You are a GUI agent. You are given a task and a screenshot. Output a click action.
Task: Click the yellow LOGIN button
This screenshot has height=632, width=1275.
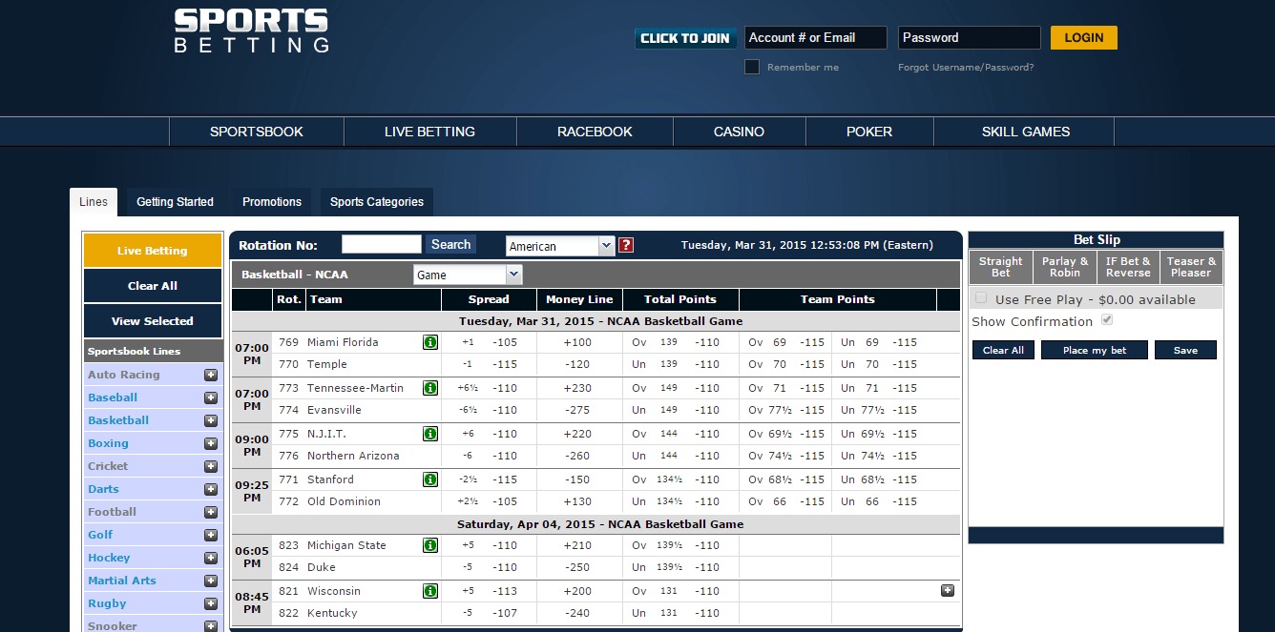pos(1084,38)
